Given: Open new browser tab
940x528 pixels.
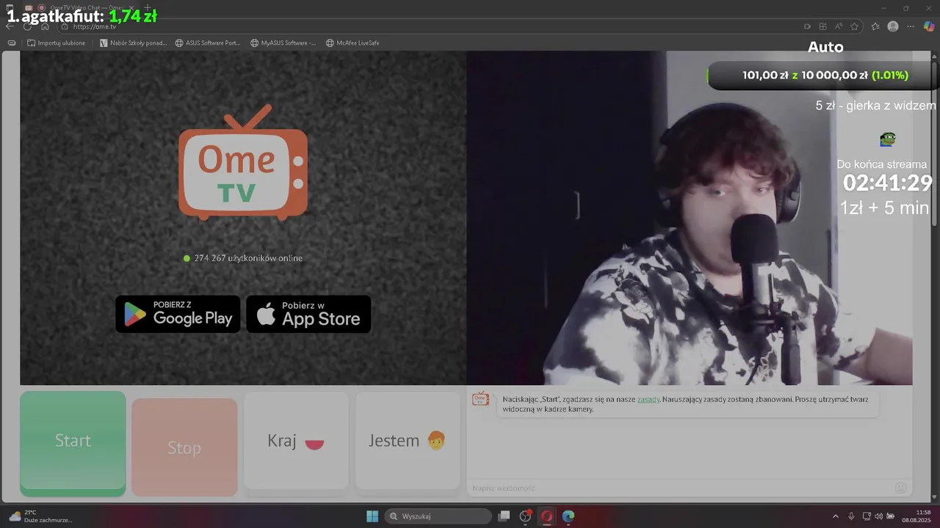Looking at the screenshot, I should [148, 8].
